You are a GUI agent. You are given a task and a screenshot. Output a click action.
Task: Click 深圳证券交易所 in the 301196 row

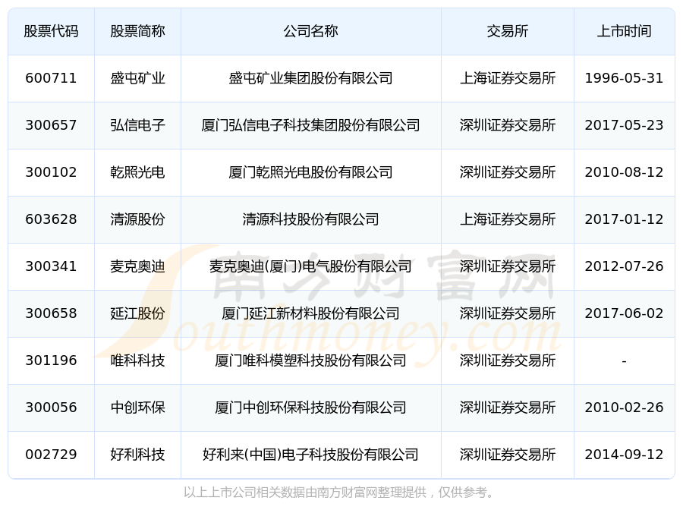(508, 360)
